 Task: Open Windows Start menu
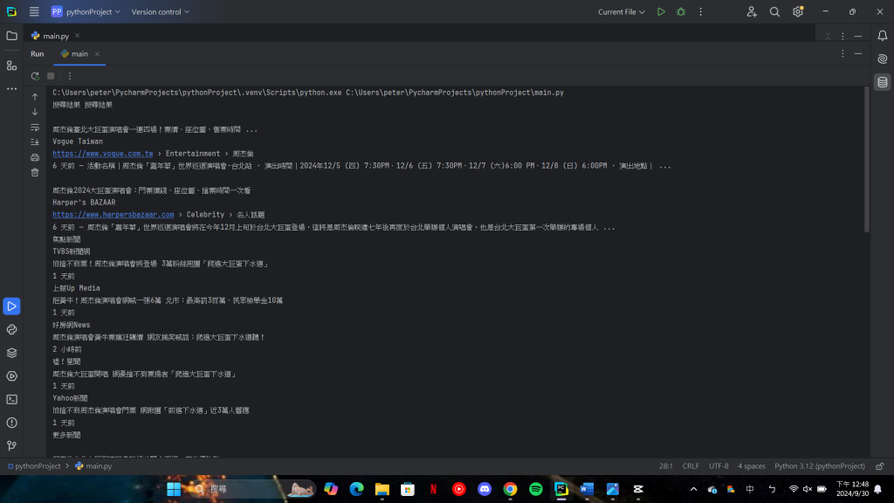174,489
